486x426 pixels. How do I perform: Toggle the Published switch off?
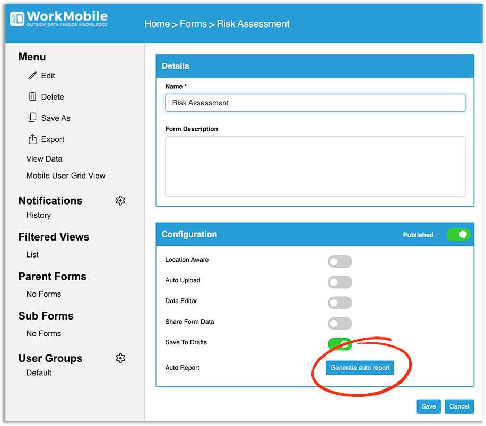pyautogui.click(x=458, y=235)
